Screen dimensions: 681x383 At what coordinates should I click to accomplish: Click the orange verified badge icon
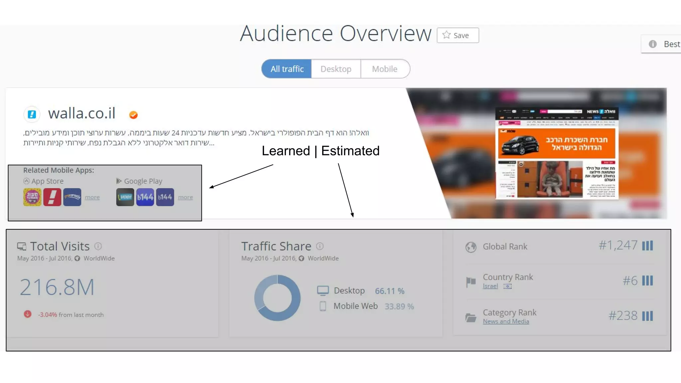[133, 115]
